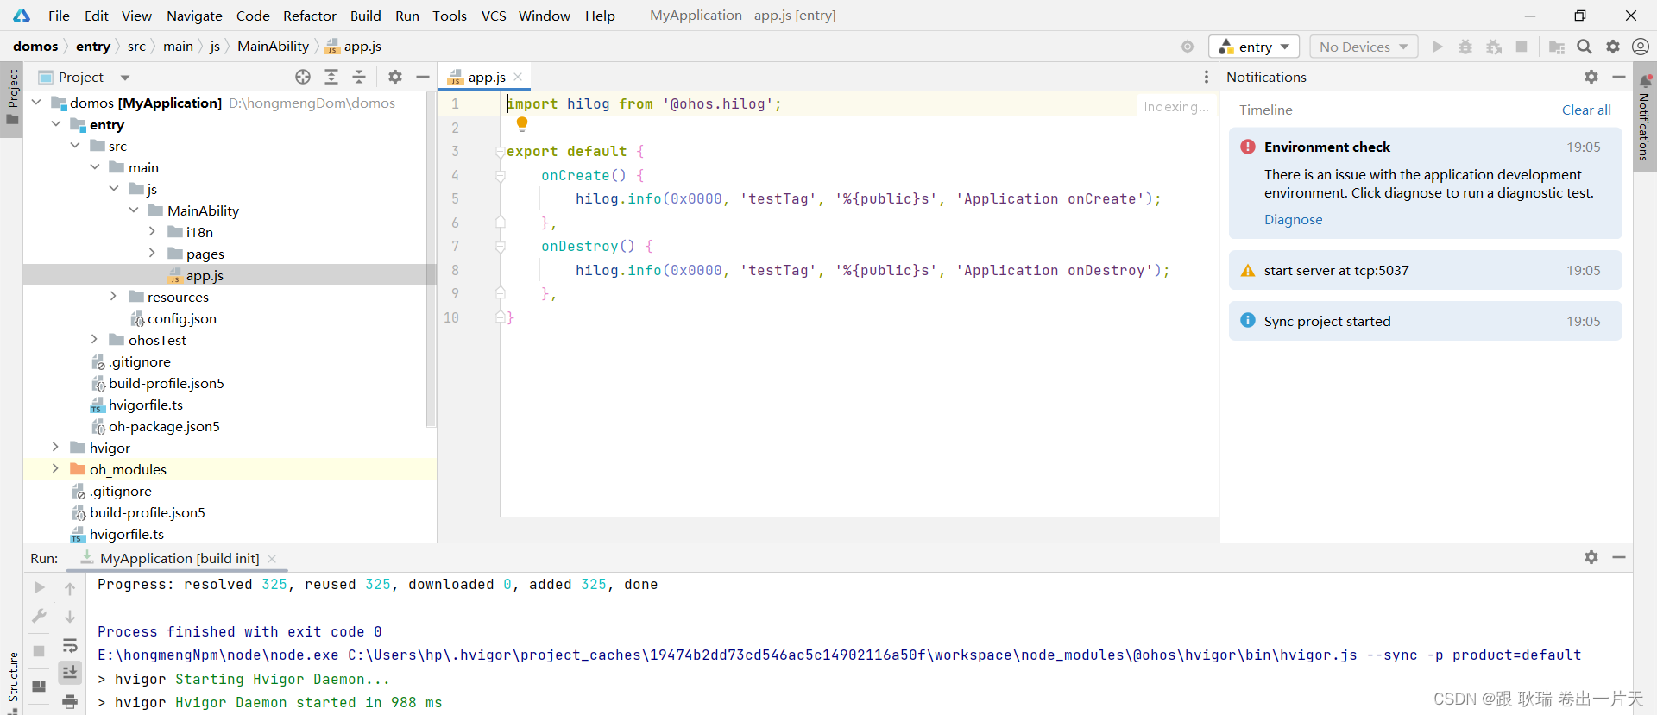1657x715 pixels.
Task: Expand the hvigor folder
Action: pyautogui.click(x=56, y=448)
